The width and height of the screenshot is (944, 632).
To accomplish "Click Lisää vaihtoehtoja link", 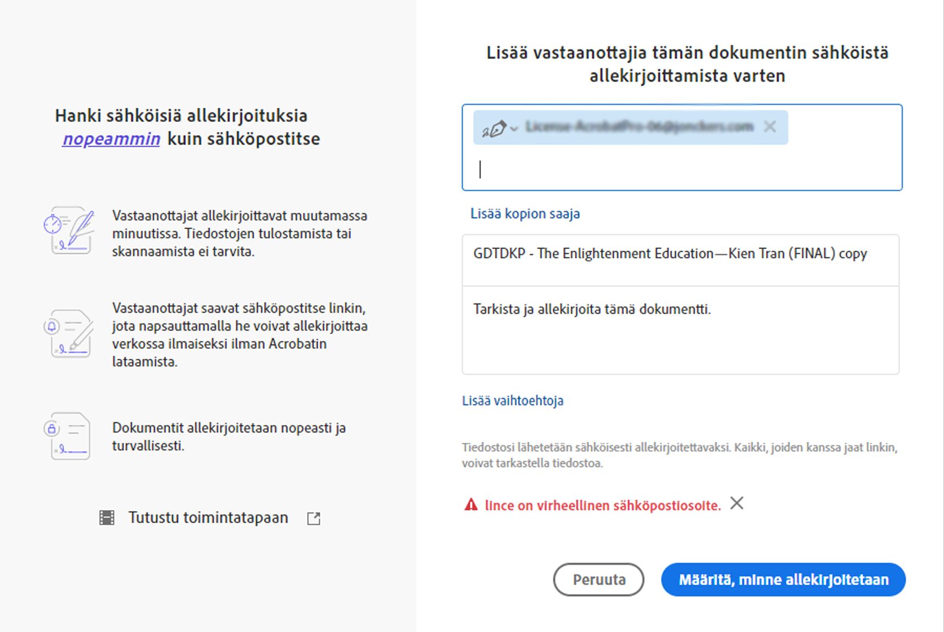I will [513, 400].
